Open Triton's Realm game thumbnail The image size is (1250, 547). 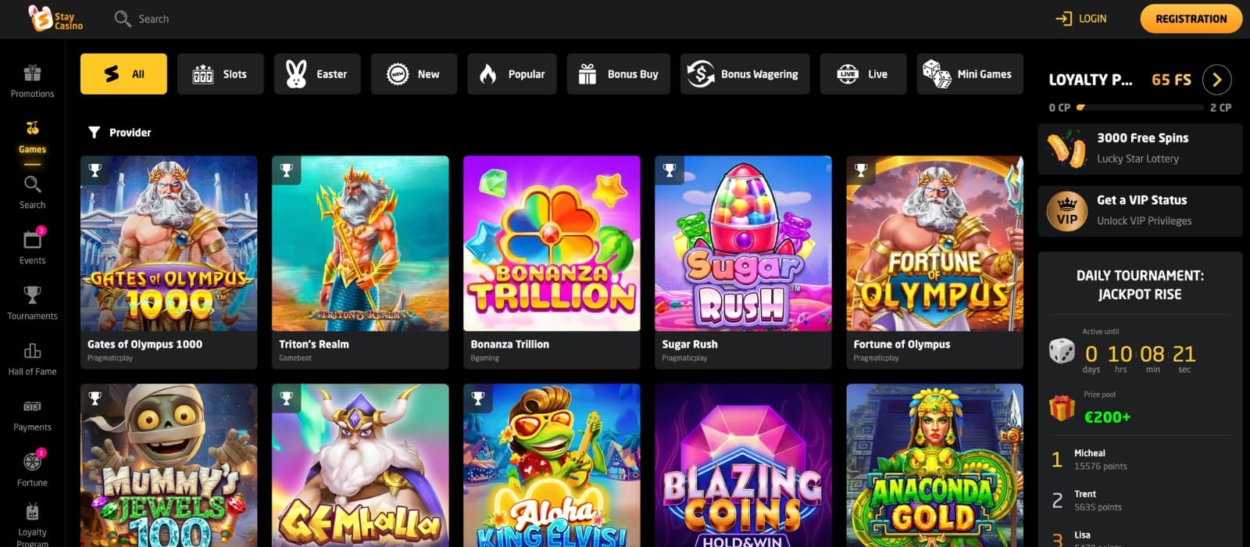click(x=360, y=244)
